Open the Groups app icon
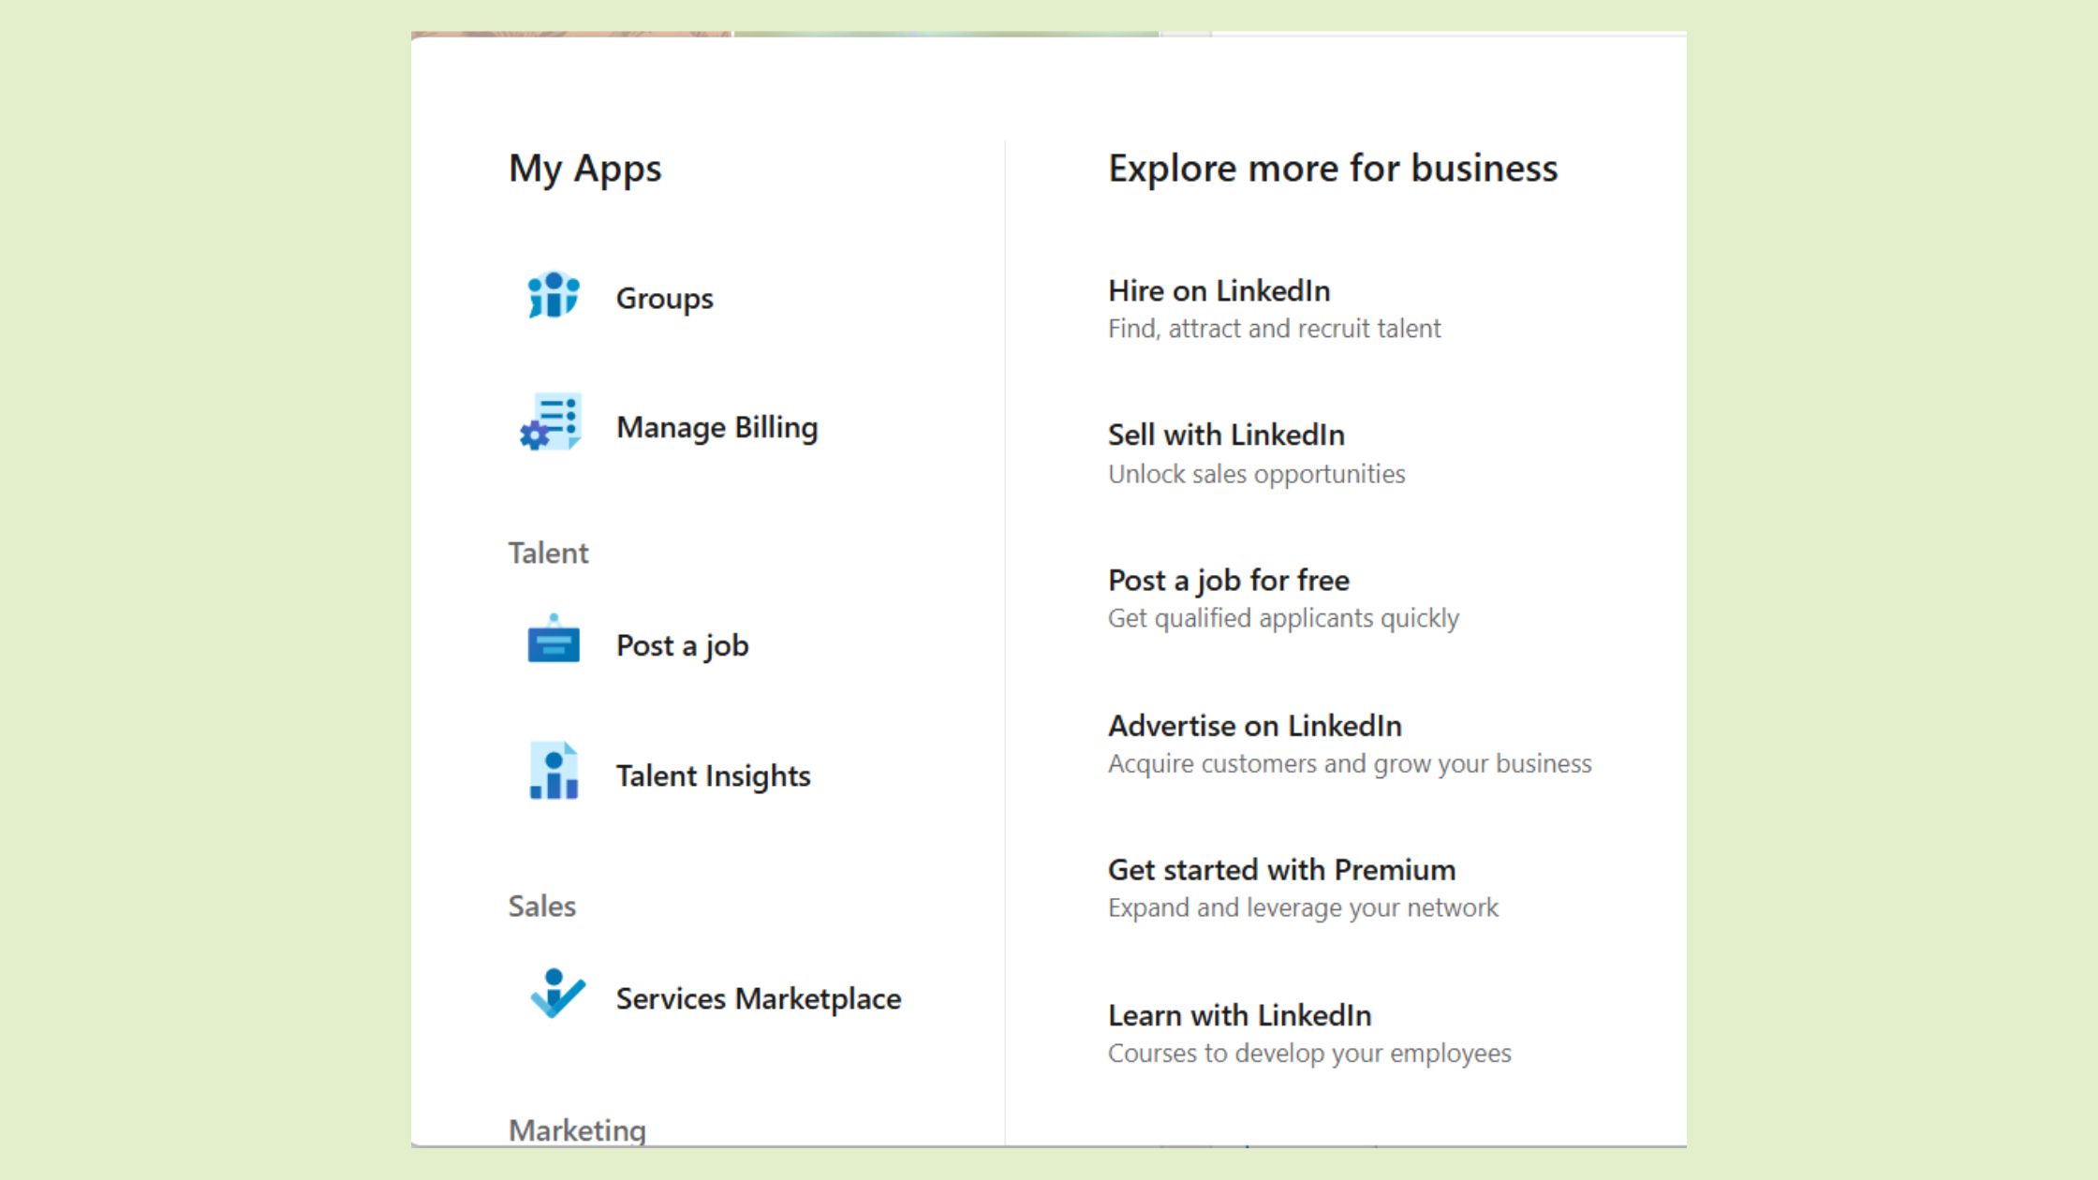 (x=554, y=296)
